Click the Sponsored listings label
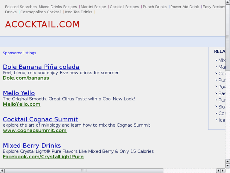The height and width of the screenshot is (173, 230). (x=20, y=53)
